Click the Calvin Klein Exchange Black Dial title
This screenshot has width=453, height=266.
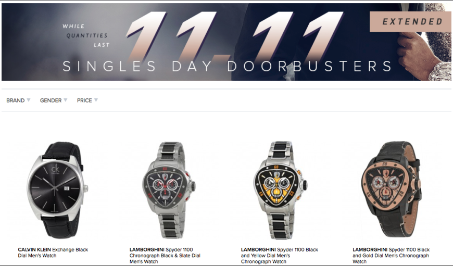(x=53, y=252)
